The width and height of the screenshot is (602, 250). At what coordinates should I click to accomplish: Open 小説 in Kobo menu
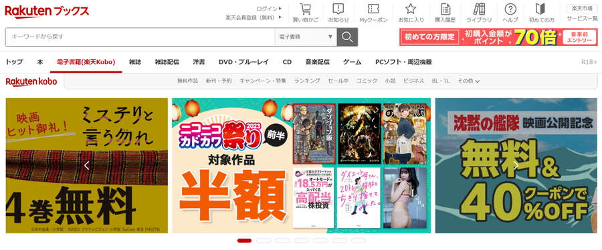click(390, 81)
